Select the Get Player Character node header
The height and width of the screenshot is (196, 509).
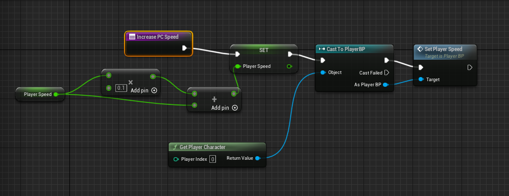tap(217, 147)
